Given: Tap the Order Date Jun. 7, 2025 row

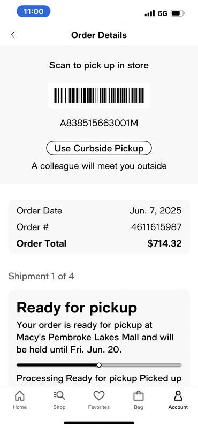Looking at the screenshot, I should click(x=99, y=210).
